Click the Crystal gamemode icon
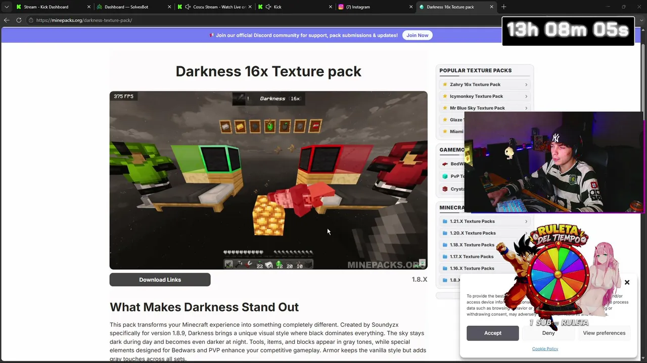The height and width of the screenshot is (363, 647). (x=445, y=189)
